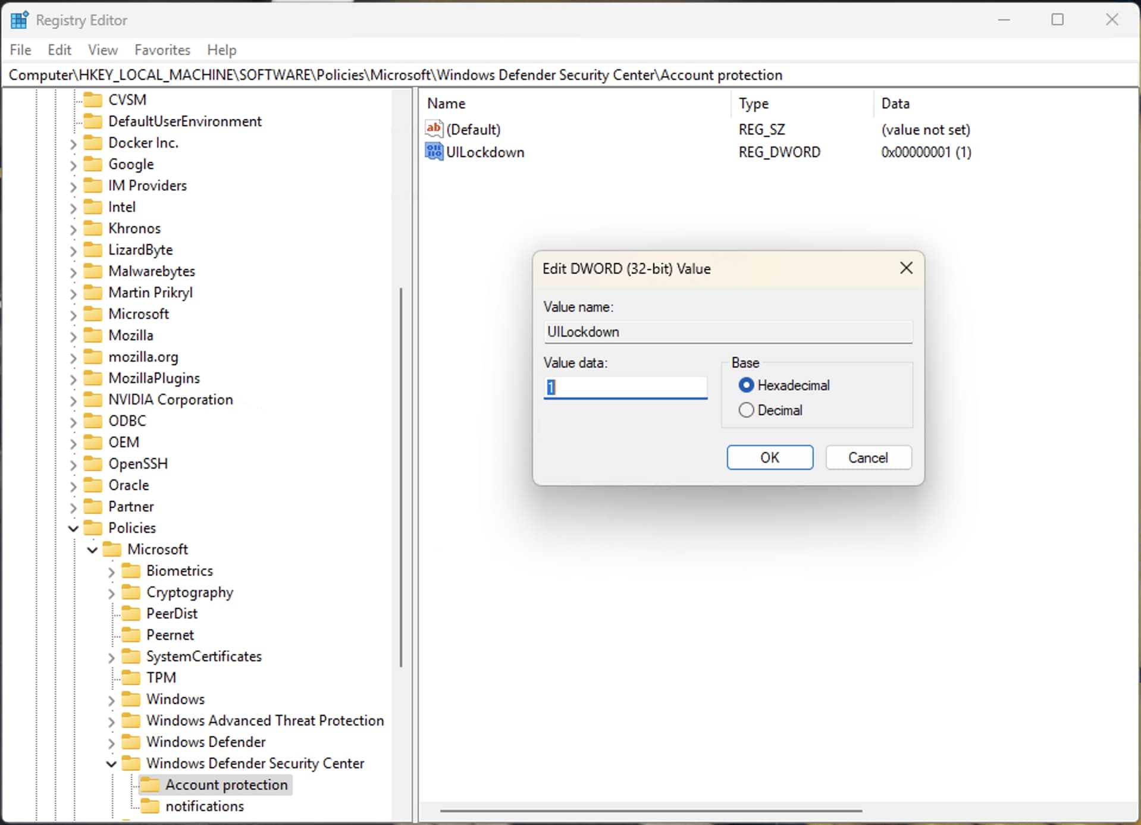Click the Value data text field
Viewport: 1141px width, 825px height.
coord(625,388)
